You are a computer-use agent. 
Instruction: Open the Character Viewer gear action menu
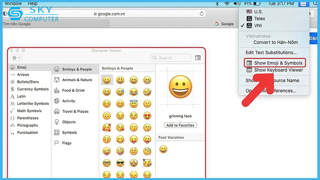pos(16,58)
